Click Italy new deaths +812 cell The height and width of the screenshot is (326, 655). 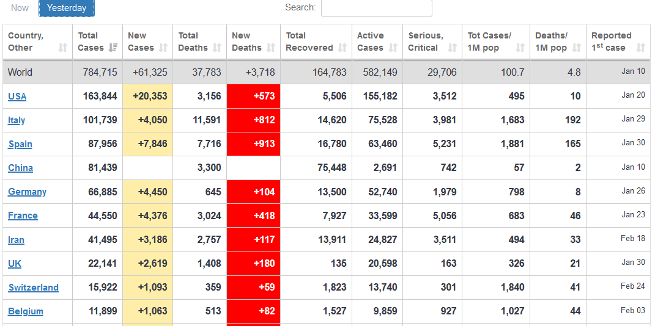[254, 120]
